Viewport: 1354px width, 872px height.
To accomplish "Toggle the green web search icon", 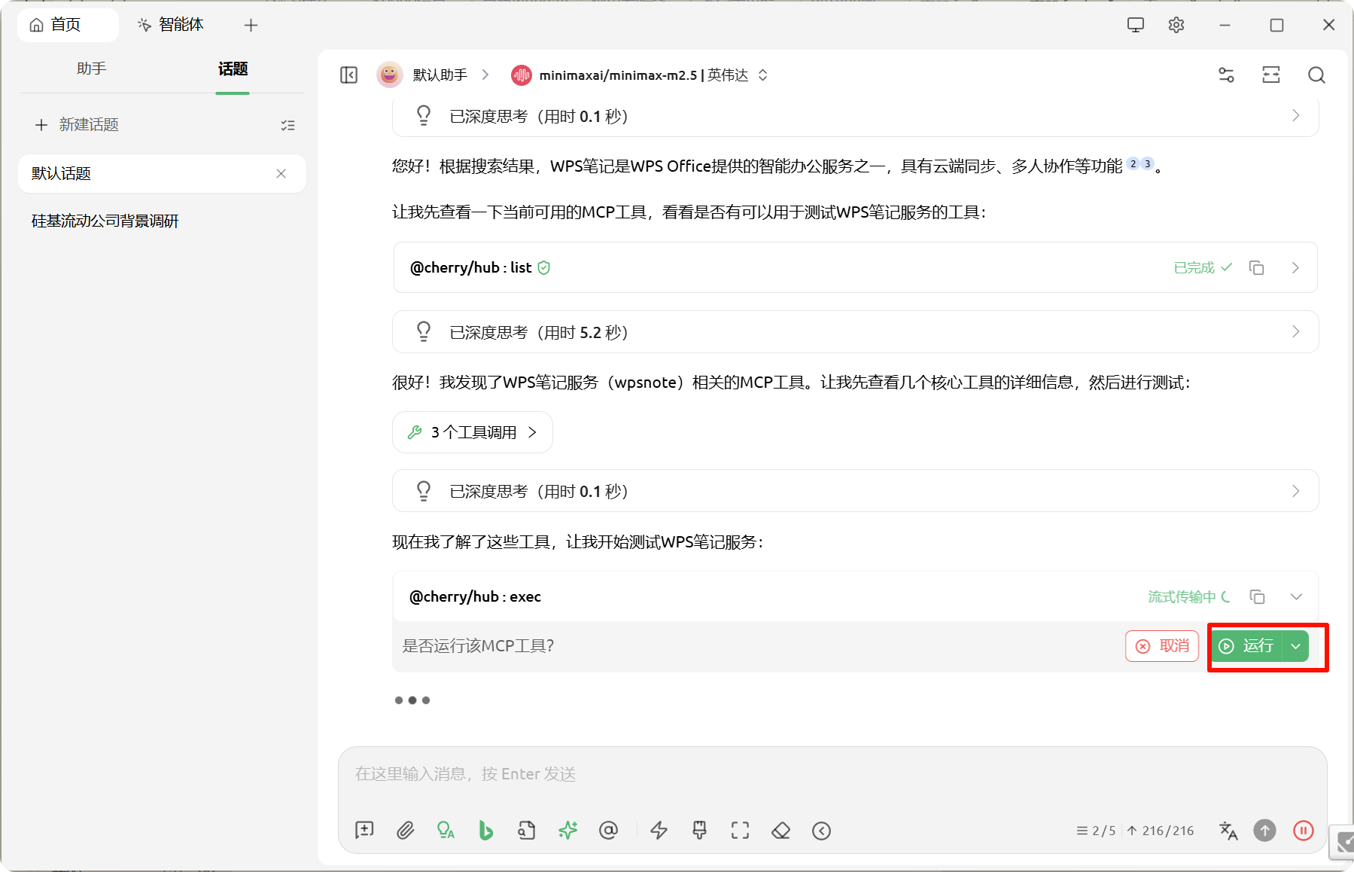I will pyautogui.click(x=446, y=830).
